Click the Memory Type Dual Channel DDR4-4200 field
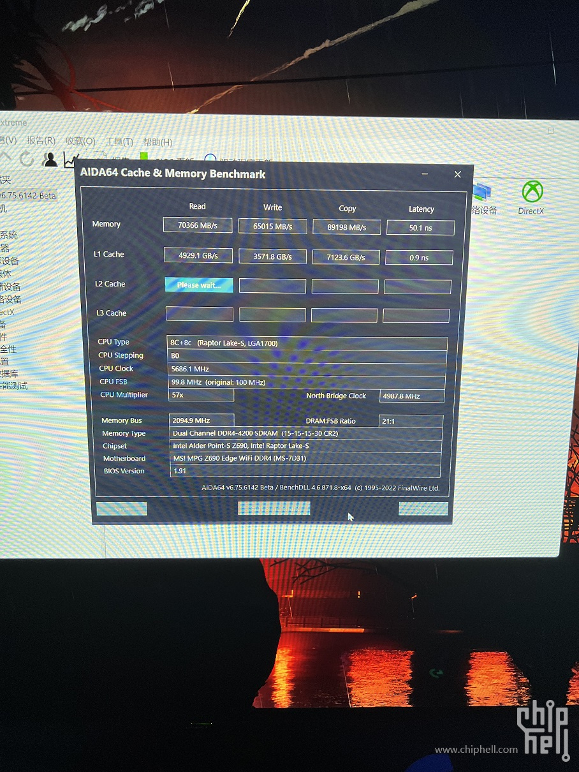Viewport: 579px width, 772px height. point(306,434)
